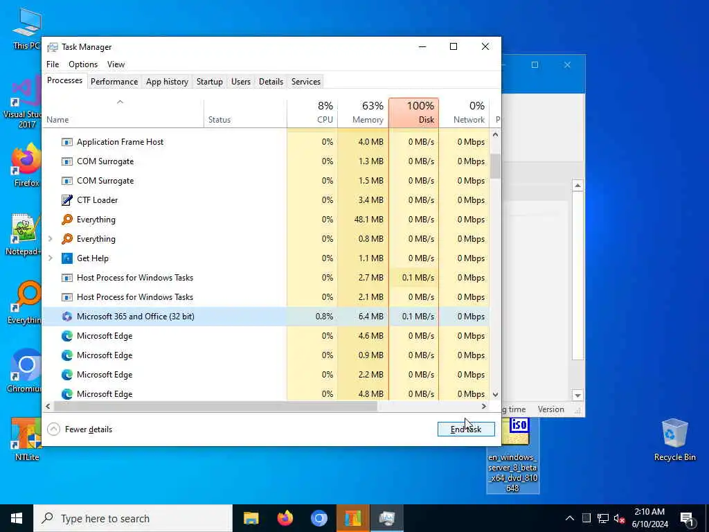This screenshot has height=532, width=709.
Task: Click the vertical scrollbar thumb in process list
Action: [x=496, y=166]
